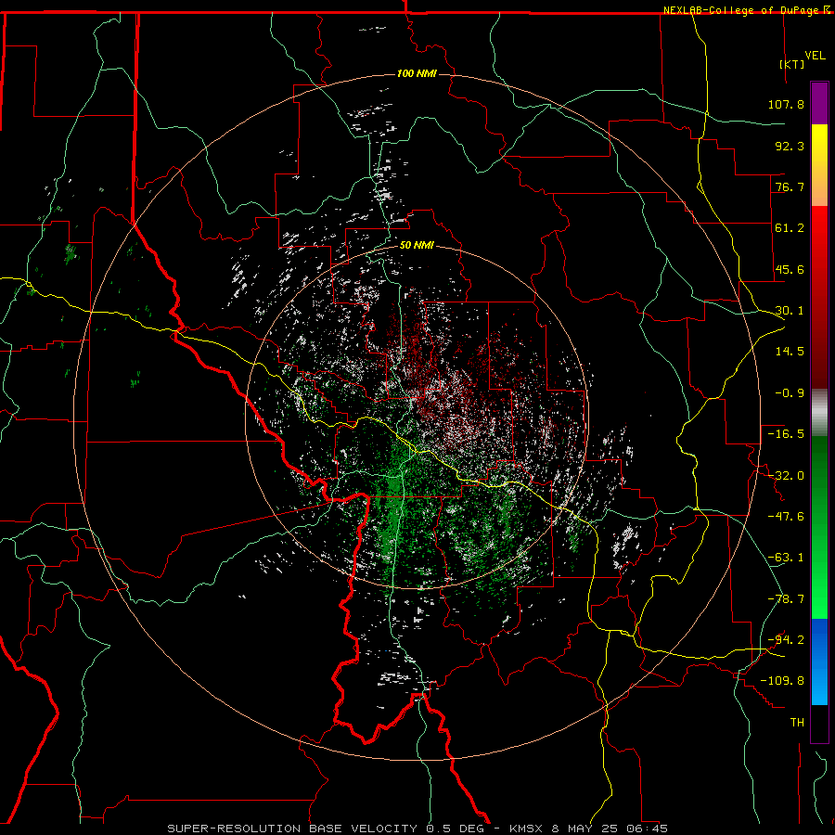Image resolution: width=835 pixels, height=835 pixels.
Task: Click the -94.2 value on the velocity scale
Action: pos(786,639)
